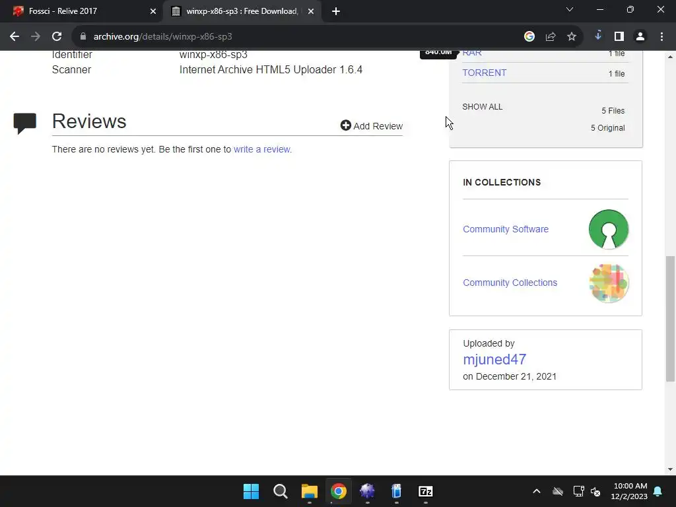The height and width of the screenshot is (507, 676).
Task: Close the Fossci - Relive 2017 tab
Action: pyautogui.click(x=153, y=11)
